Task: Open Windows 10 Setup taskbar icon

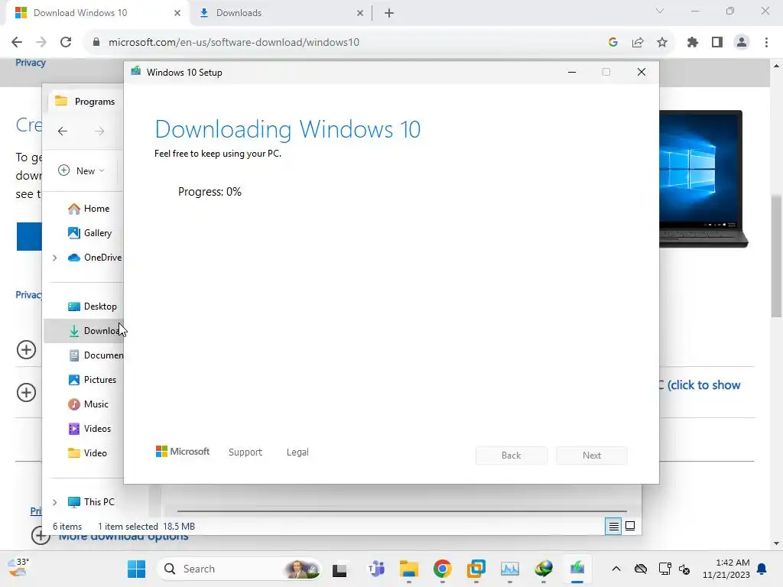Action: pos(577,569)
